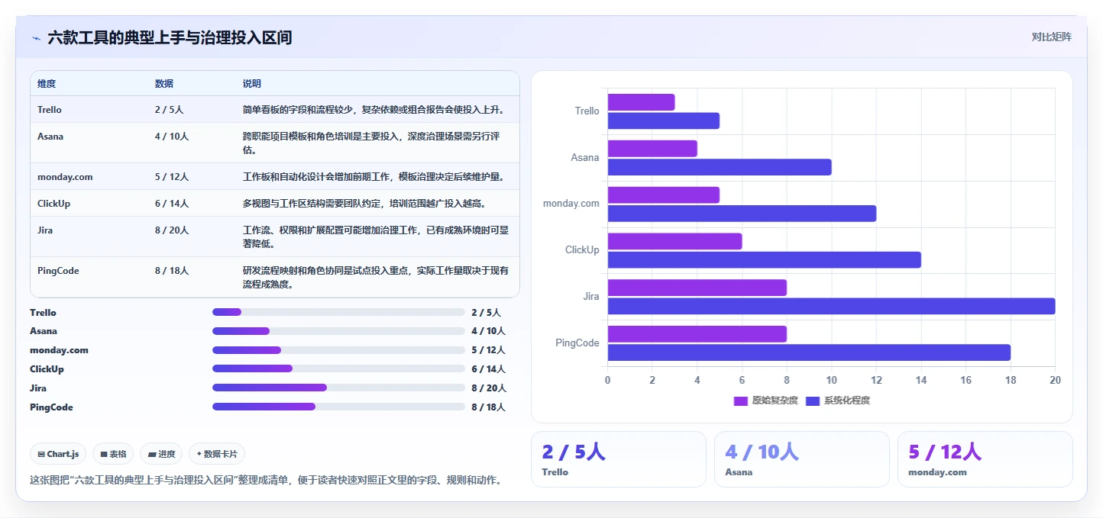Click Jira's blue chart bar
1103x518 pixels.
pos(832,306)
